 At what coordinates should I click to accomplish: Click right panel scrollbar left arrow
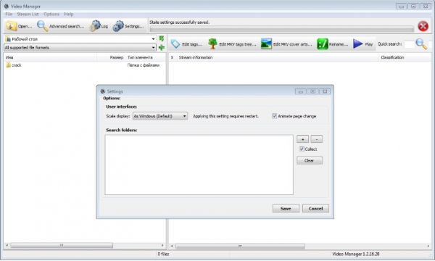click(172, 246)
